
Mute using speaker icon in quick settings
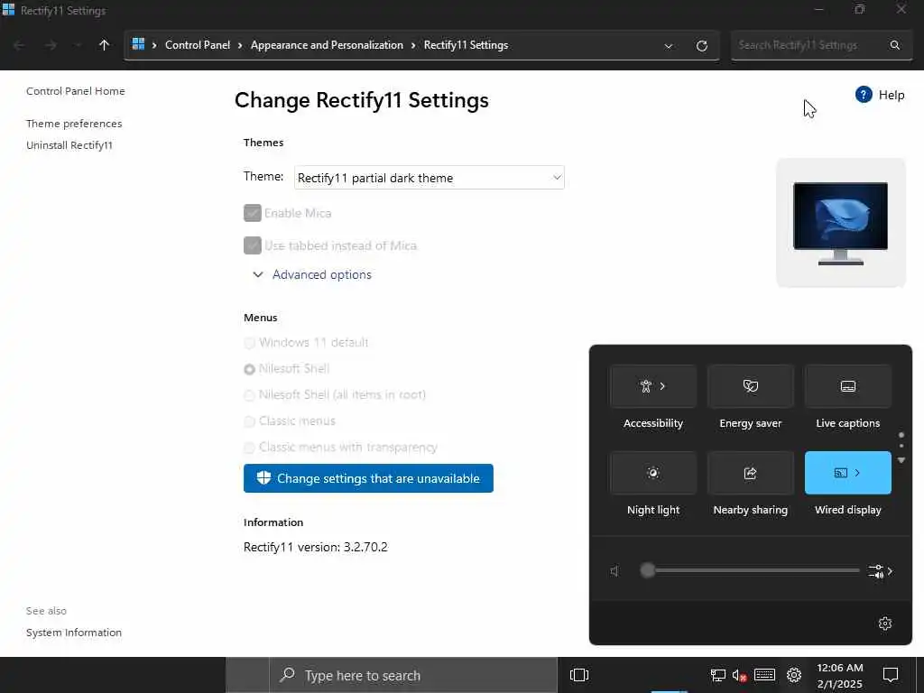point(615,570)
